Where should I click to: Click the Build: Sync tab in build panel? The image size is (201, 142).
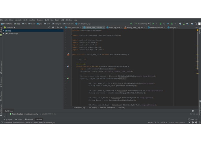coord(9,111)
